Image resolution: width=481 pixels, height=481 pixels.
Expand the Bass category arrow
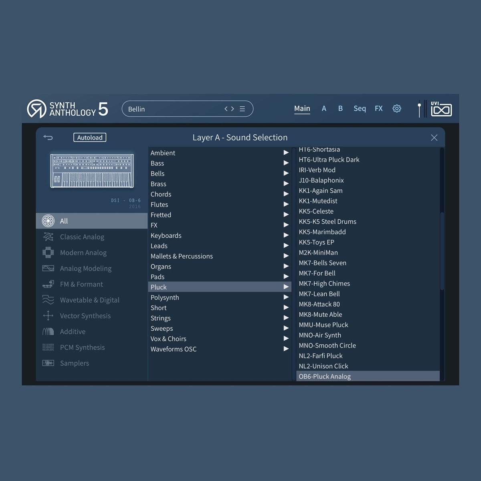coord(286,163)
